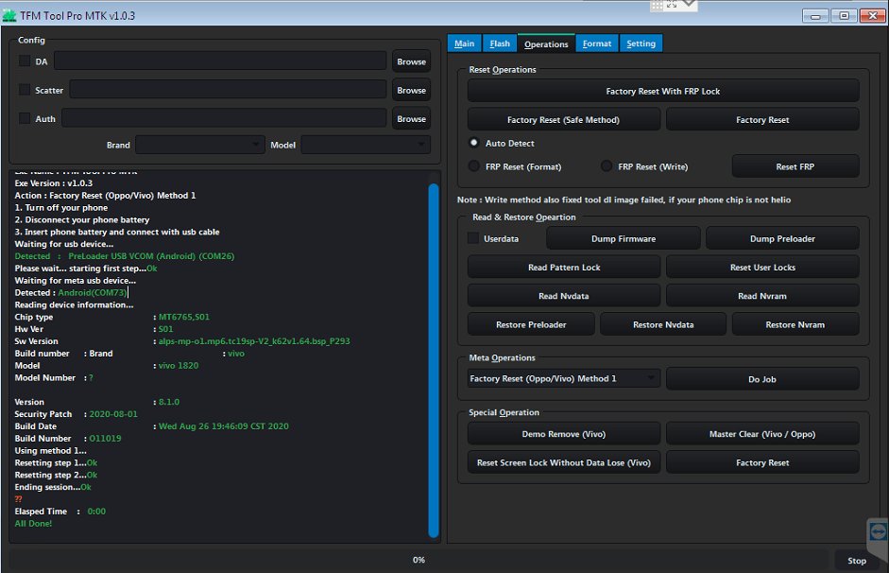
Task: Open the Setting tab
Action: tap(641, 43)
